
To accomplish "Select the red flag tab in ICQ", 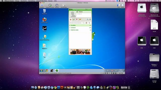I will tap(77, 19).
